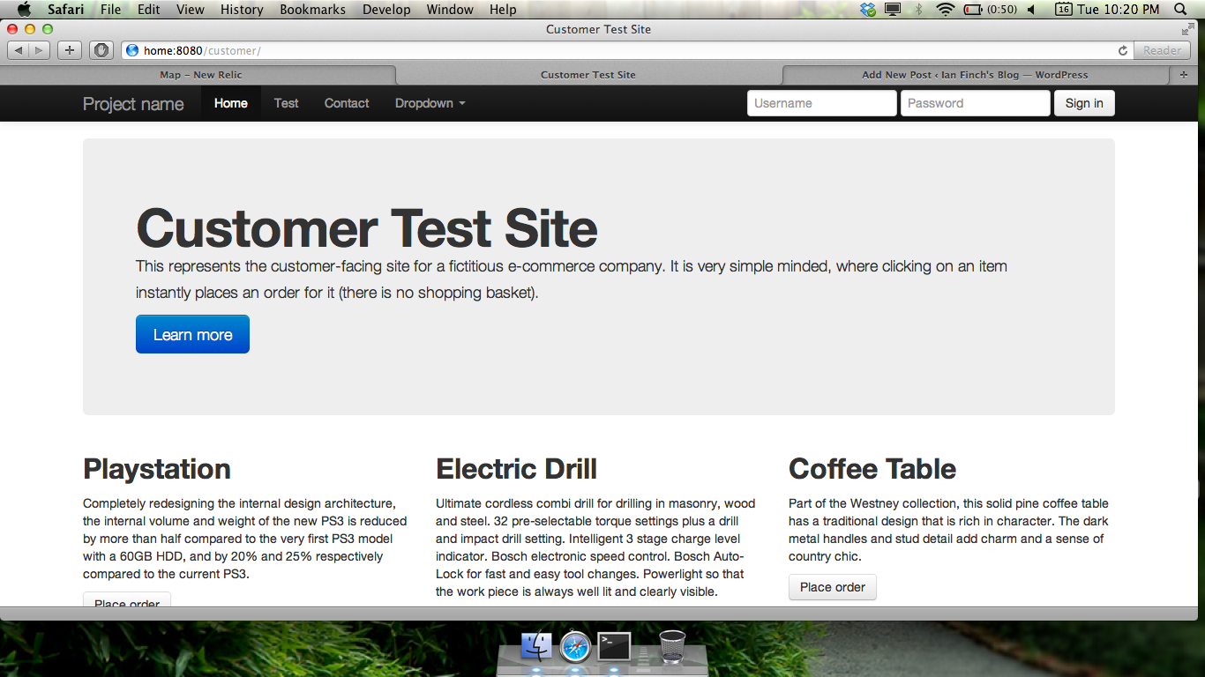The image size is (1205, 677).
Task: Go back using Safari's back arrow
Action: click(x=19, y=50)
